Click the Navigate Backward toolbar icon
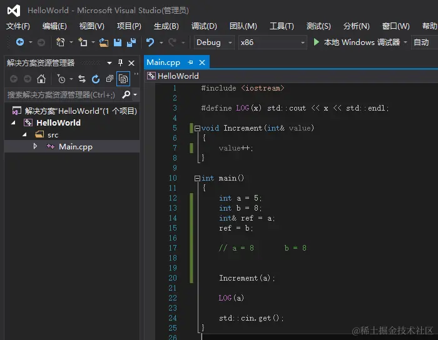 [20, 42]
